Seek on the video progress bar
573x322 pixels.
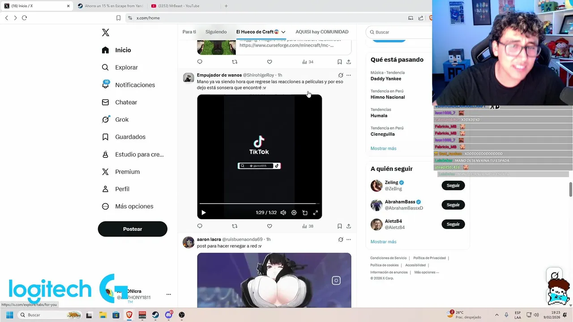pos(259,203)
